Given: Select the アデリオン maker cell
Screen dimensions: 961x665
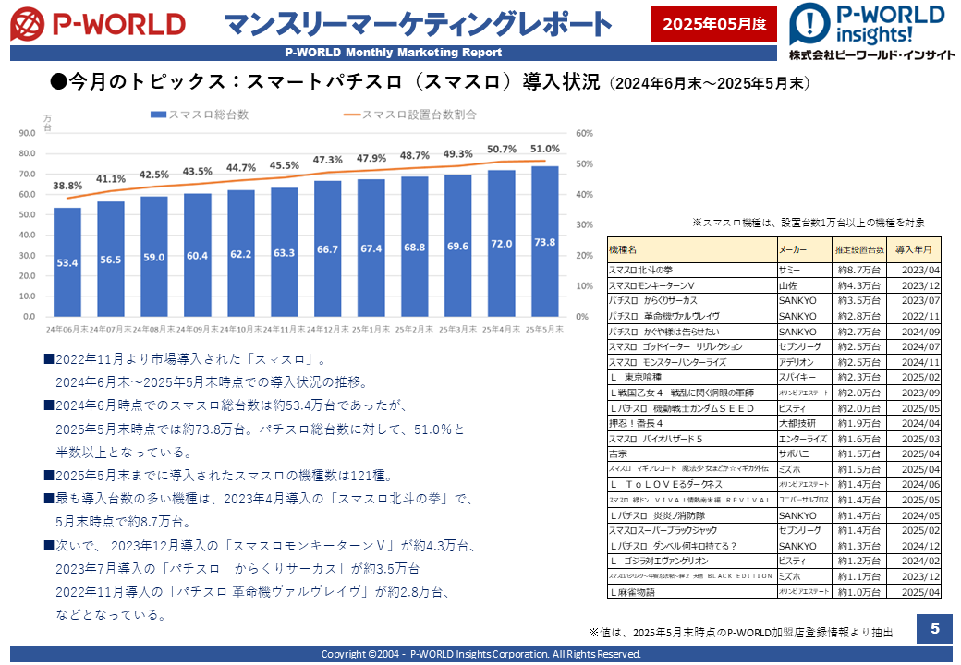Looking at the screenshot, I should 805,362.
